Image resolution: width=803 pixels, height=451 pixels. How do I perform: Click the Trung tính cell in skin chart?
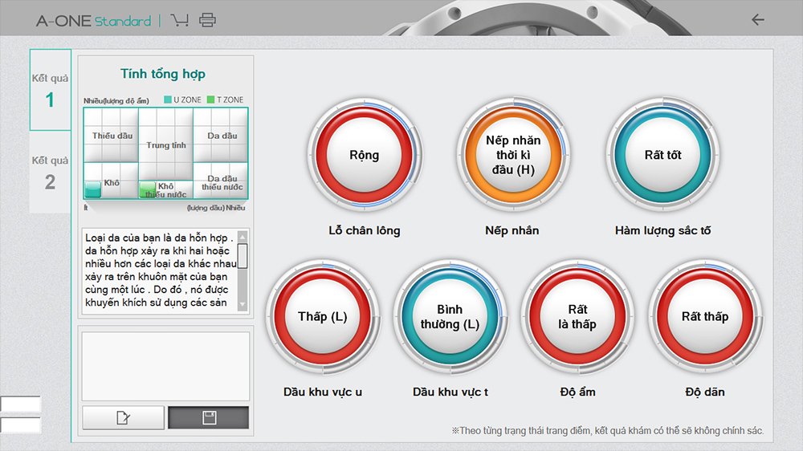click(166, 144)
